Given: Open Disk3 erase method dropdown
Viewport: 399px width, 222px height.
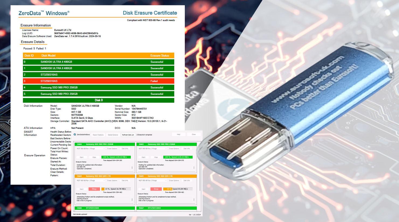Looking at the screenshot, I should [x=152, y=148].
